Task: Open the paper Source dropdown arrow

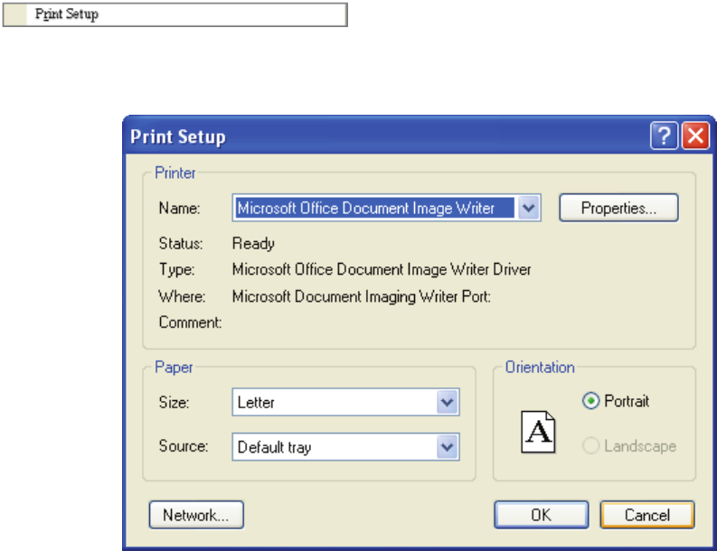Action: point(447,446)
